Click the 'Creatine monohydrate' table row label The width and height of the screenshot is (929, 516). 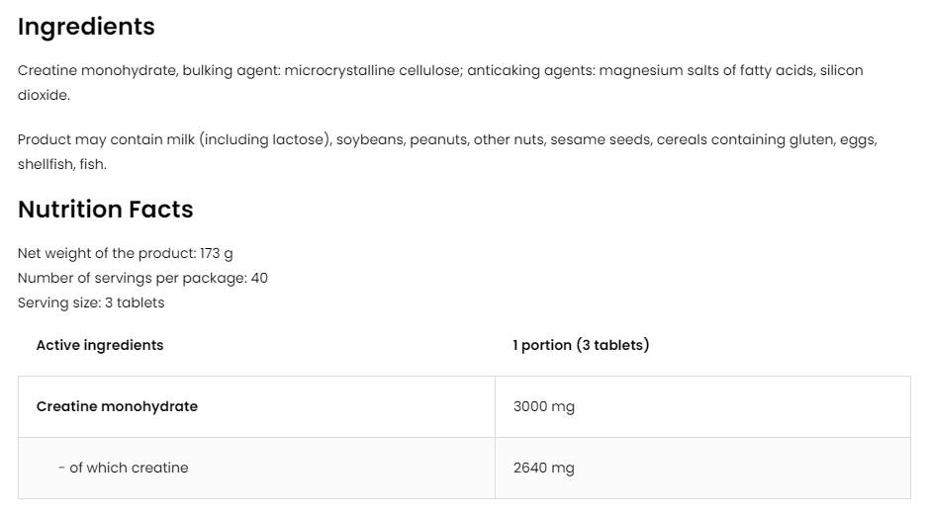pos(117,406)
